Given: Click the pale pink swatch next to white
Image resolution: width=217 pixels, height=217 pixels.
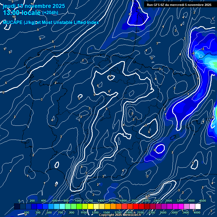Looking at the screenshot, I should click(192, 206).
